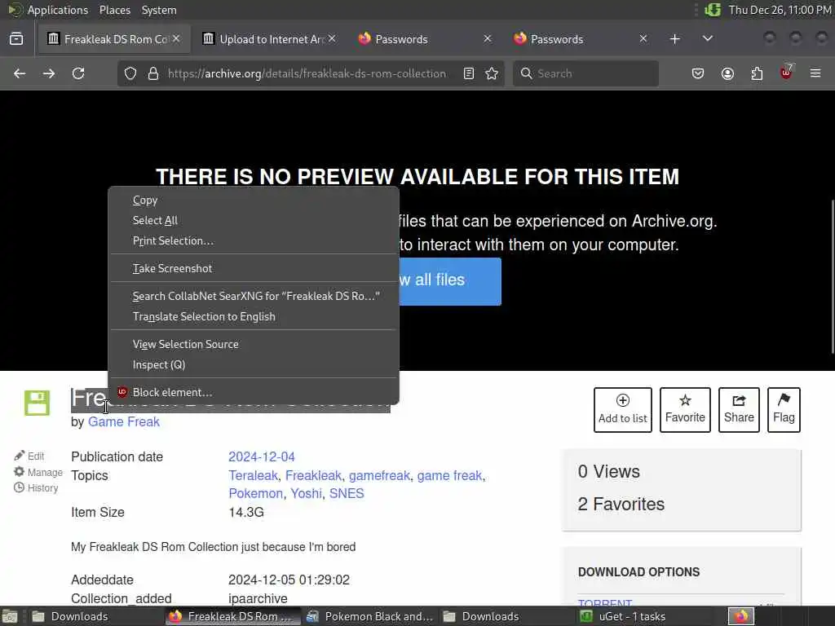The width and height of the screenshot is (835, 626).
Task: Open the gamefreak topic link
Action: point(379,475)
